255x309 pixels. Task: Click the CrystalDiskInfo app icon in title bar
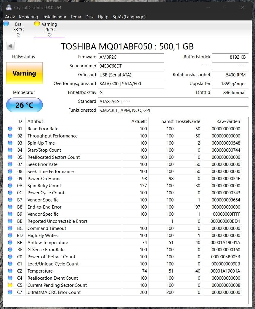pos(9,7)
